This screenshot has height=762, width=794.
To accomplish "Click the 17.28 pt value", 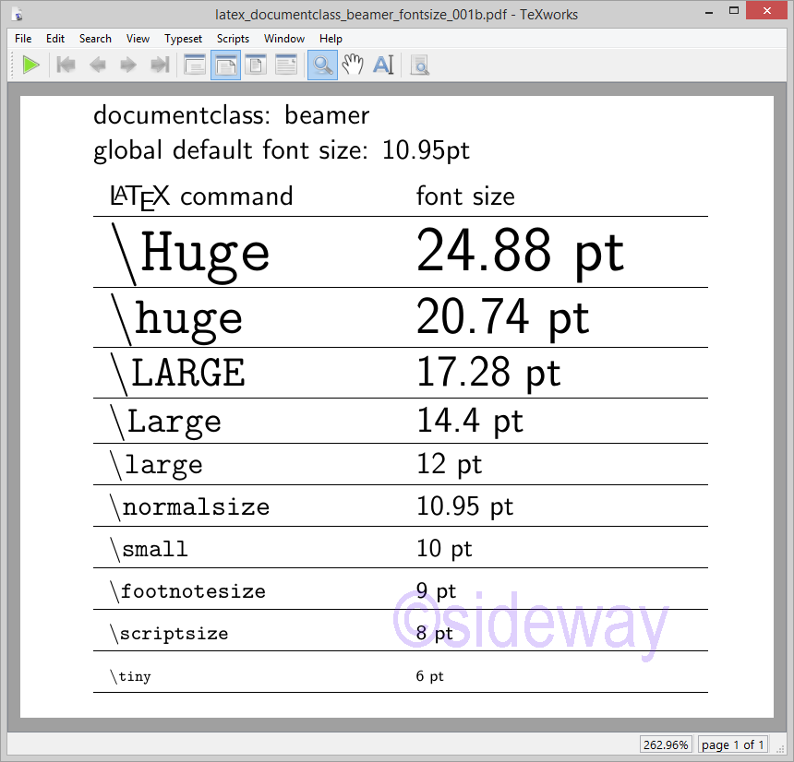I will click(488, 373).
